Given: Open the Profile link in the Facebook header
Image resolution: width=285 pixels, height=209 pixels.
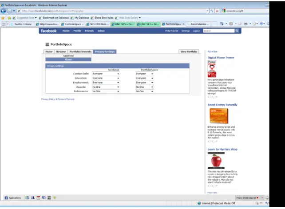Looking at the screenshot, I should click(77, 31).
